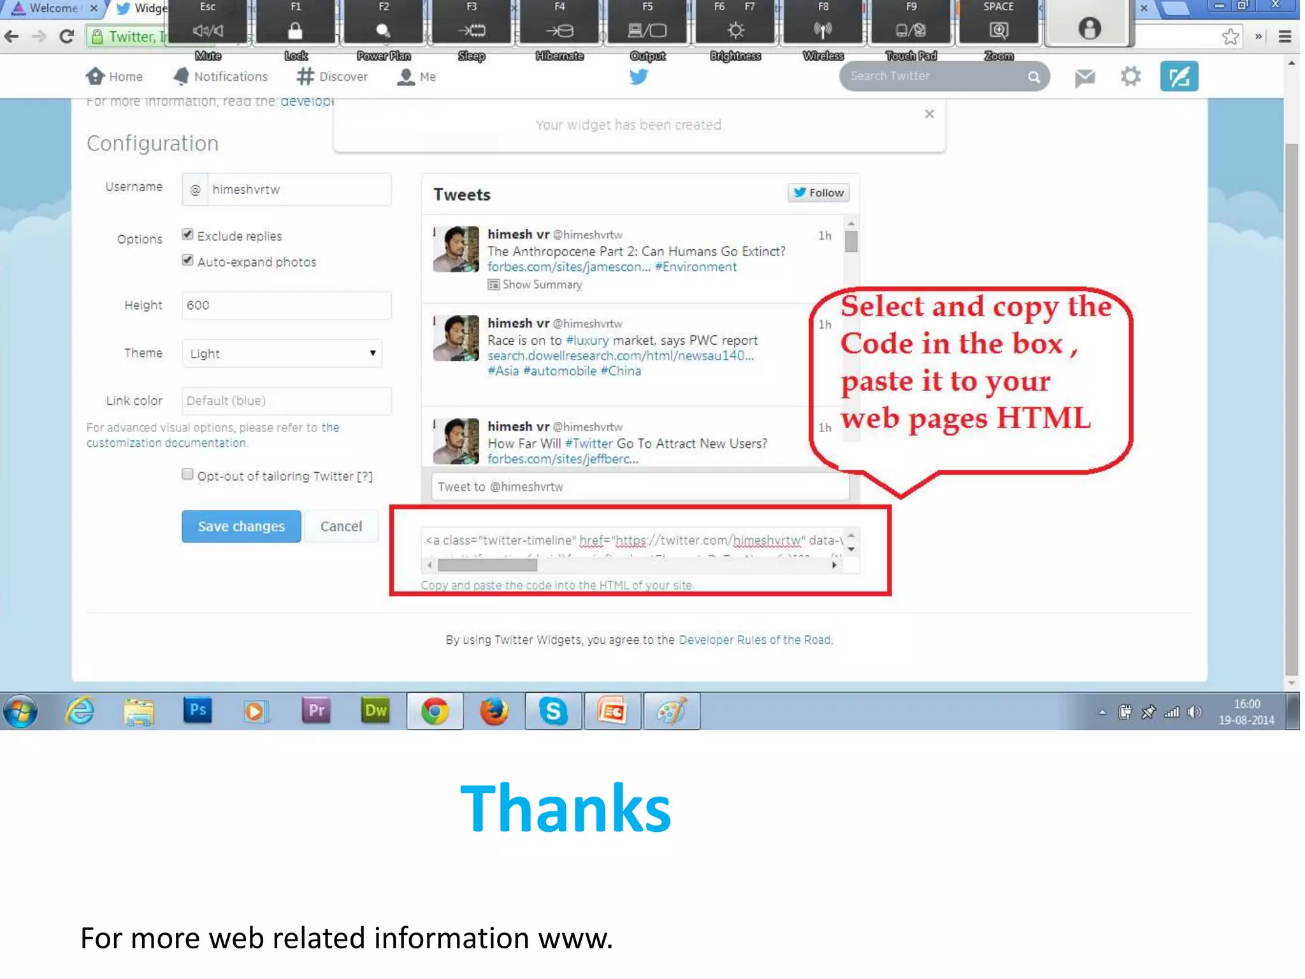Click the Tweets widget vertical scrollbar thumb
1305x979 pixels.
click(851, 242)
